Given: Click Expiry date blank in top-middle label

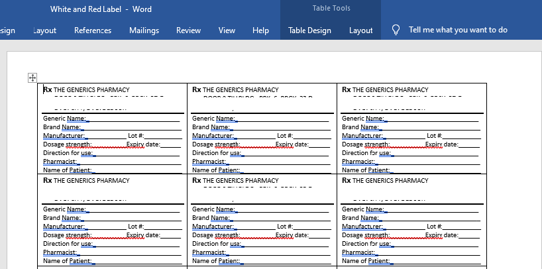Looking at the screenshot, I should point(320,144).
